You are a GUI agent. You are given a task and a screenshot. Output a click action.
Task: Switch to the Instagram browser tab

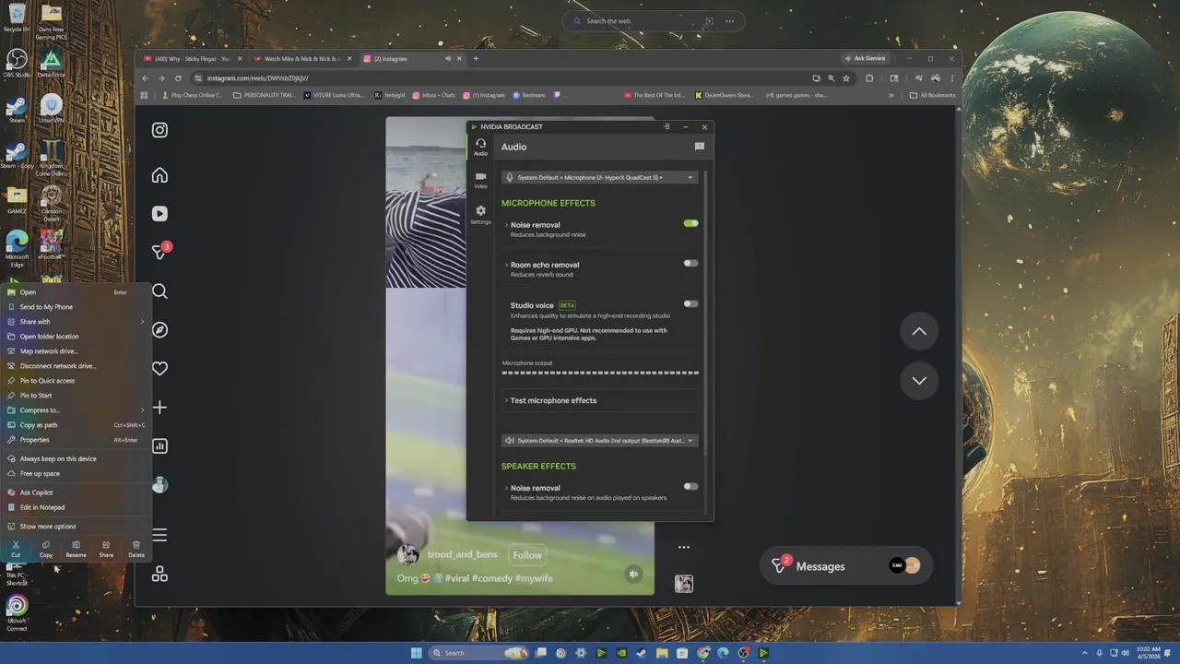tap(413, 59)
